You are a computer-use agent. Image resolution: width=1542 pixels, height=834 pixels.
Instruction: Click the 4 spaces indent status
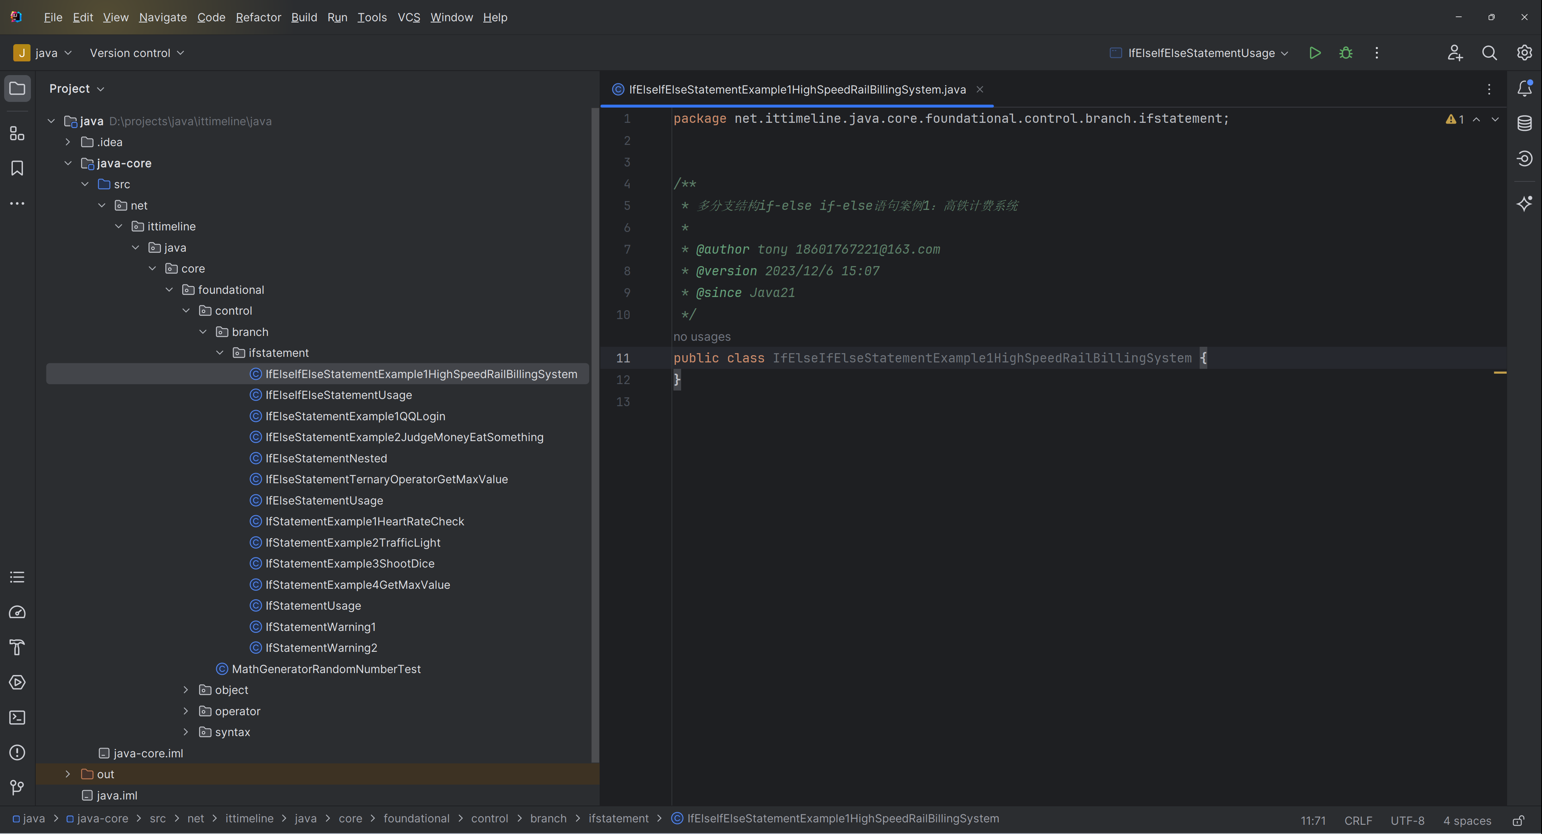[1467, 821]
